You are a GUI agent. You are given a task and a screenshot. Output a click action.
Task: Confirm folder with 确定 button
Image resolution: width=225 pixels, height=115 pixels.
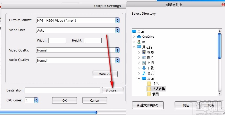(186, 105)
